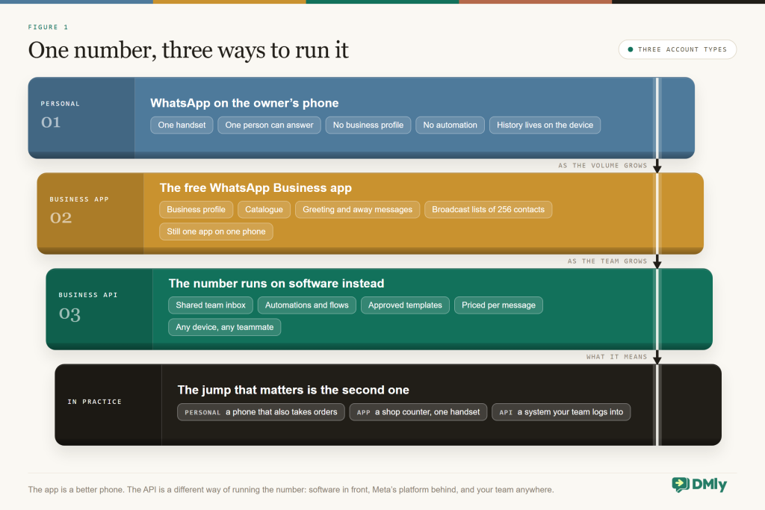This screenshot has width=765, height=510.
Task: Click the "In Practice" label
Action: tap(95, 402)
